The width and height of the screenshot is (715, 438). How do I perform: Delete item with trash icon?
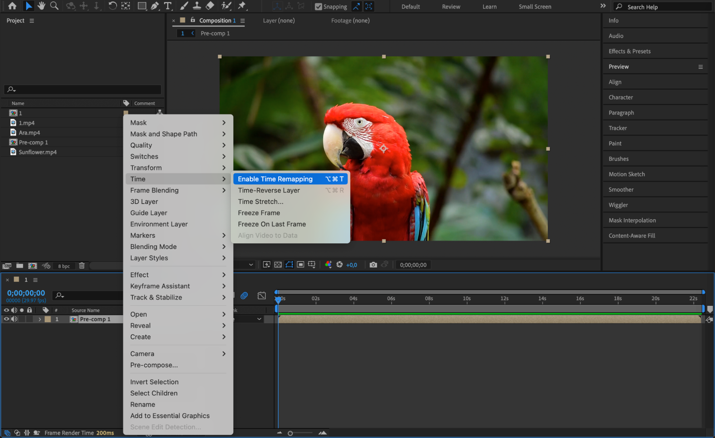pyautogui.click(x=82, y=265)
